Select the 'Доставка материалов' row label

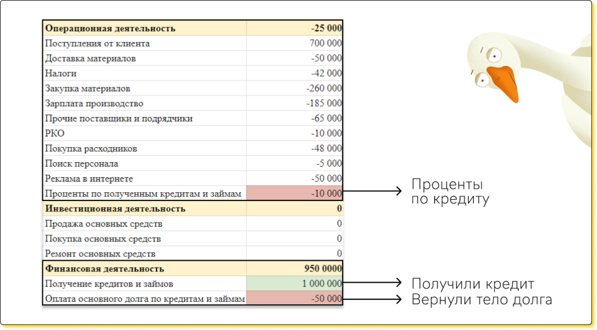click(x=90, y=58)
